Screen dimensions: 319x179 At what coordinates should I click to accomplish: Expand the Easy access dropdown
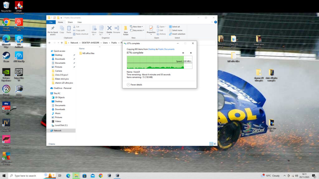point(138,30)
